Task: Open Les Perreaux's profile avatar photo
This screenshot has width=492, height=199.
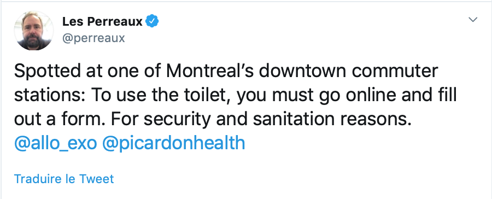Action: tap(34, 31)
